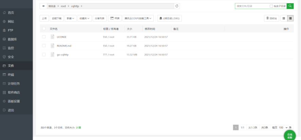Click the 分享列表 button
This screenshot has height=140, width=301.
(100, 18)
